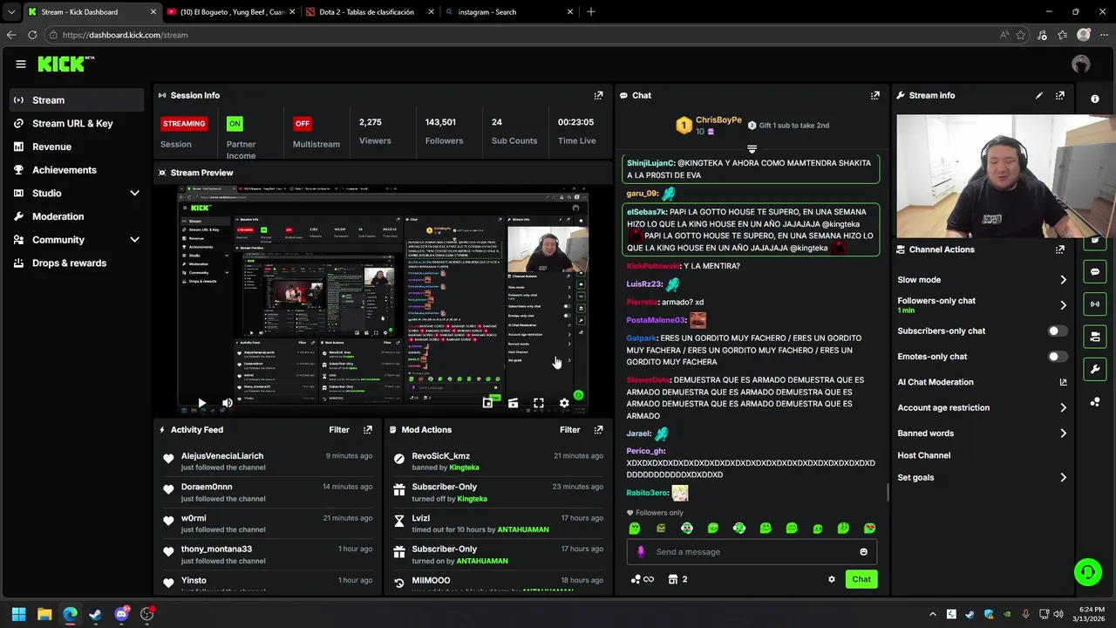Open chat settings gear icon

832,579
